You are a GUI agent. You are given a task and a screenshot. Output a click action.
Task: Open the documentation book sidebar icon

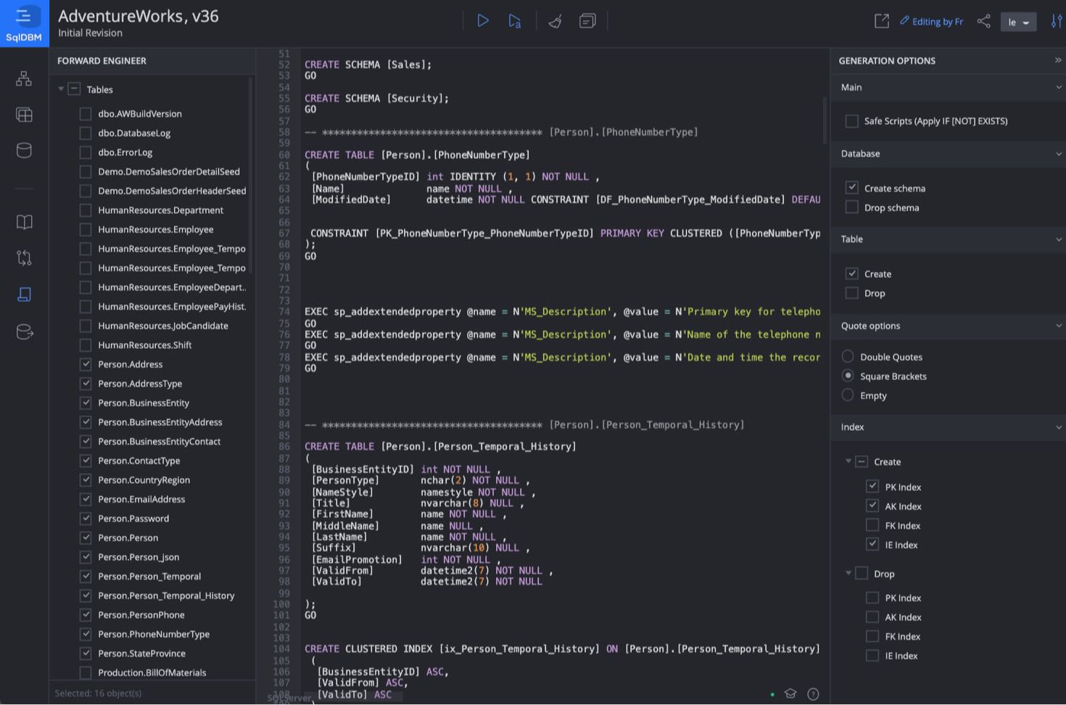(24, 222)
